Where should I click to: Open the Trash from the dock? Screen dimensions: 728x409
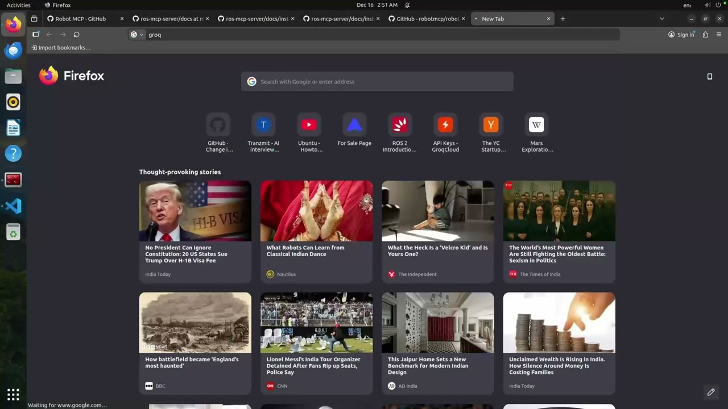13,232
